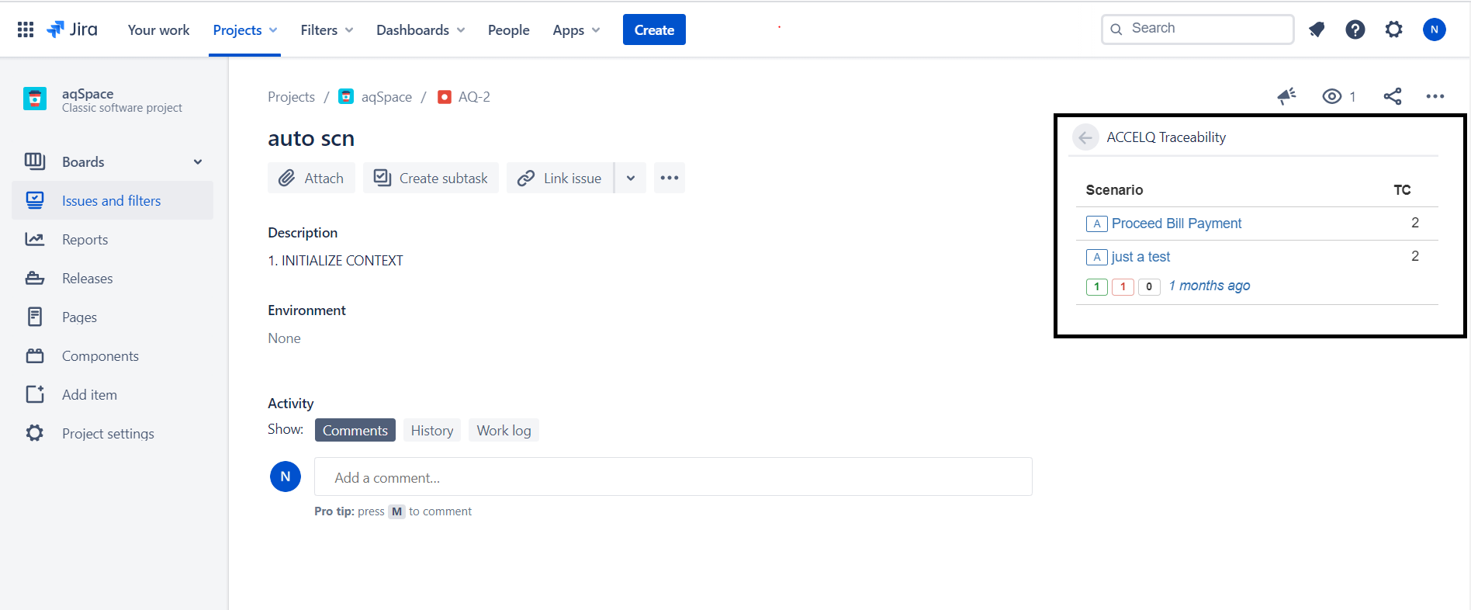
Task: Open the help question mark icon
Action: click(x=1355, y=29)
